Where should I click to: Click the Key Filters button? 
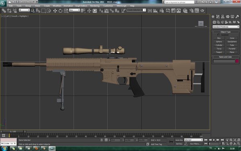(x=196, y=144)
